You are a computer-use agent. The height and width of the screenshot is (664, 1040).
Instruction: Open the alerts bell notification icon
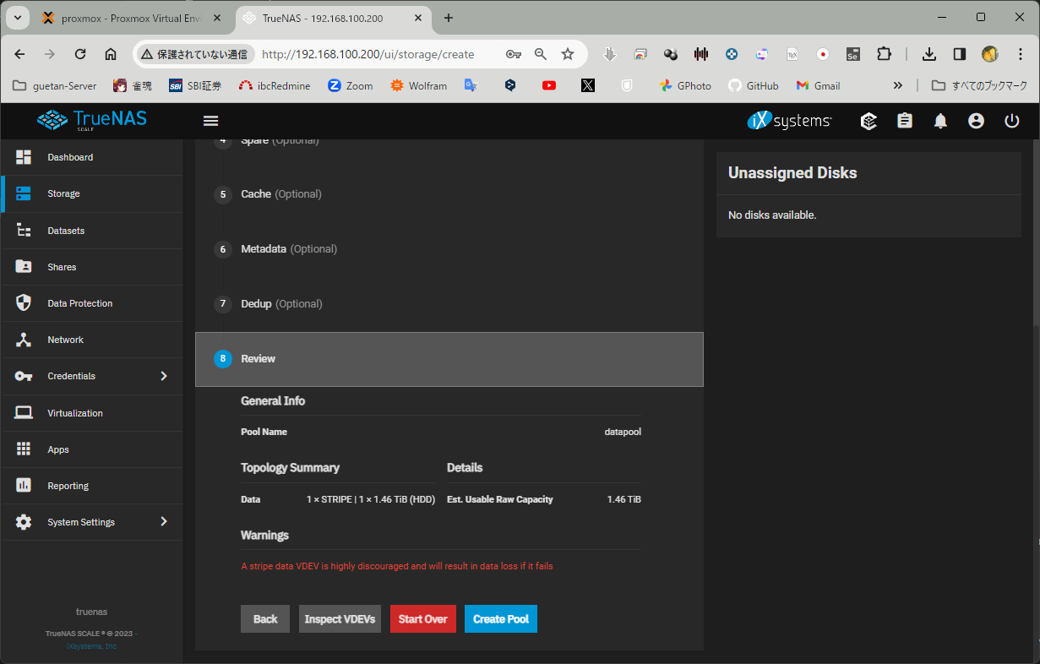pyautogui.click(x=940, y=121)
